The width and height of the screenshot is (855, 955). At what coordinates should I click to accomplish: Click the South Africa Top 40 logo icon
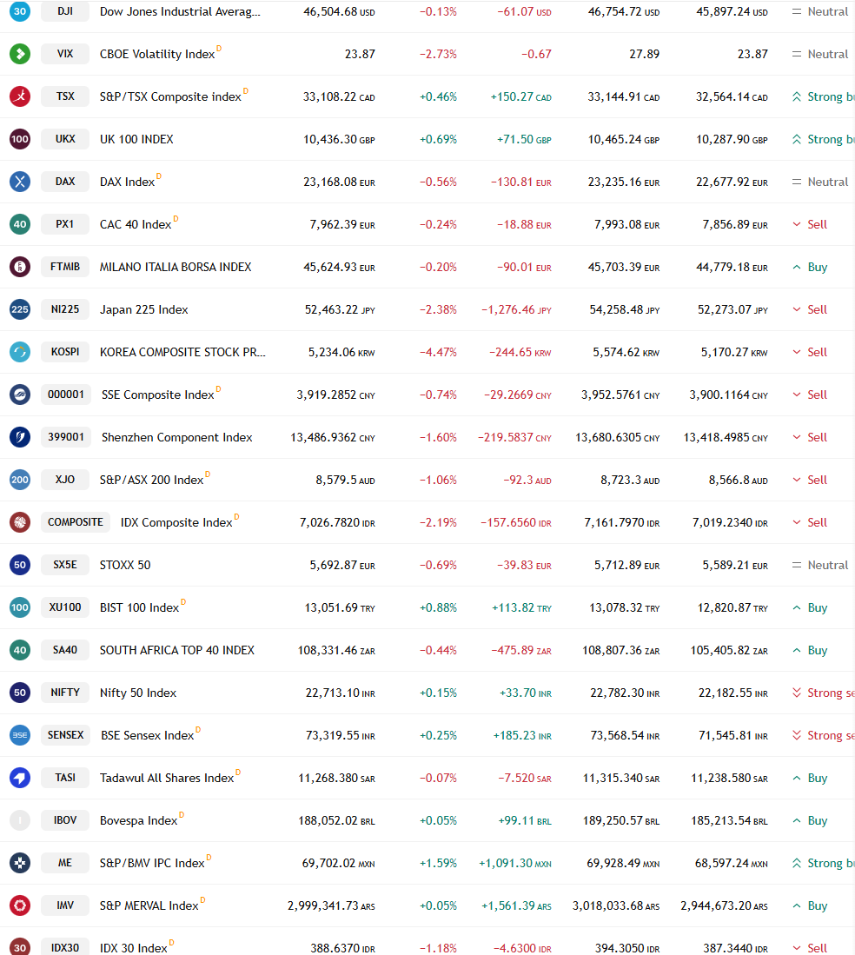[x=19, y=650]
